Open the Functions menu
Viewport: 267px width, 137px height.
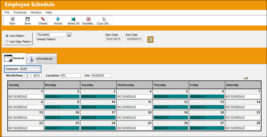20,12
